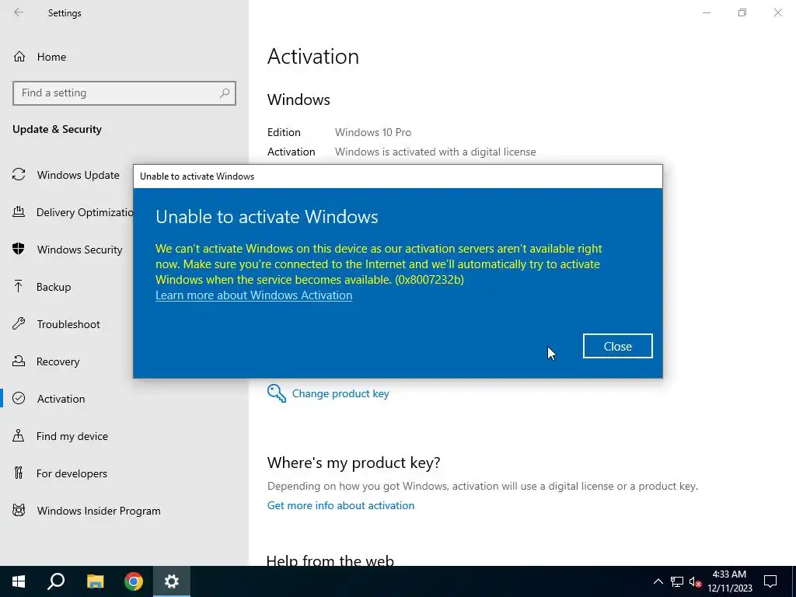
Task: Restore down the Settings window
Action: (x=742, y=12)
